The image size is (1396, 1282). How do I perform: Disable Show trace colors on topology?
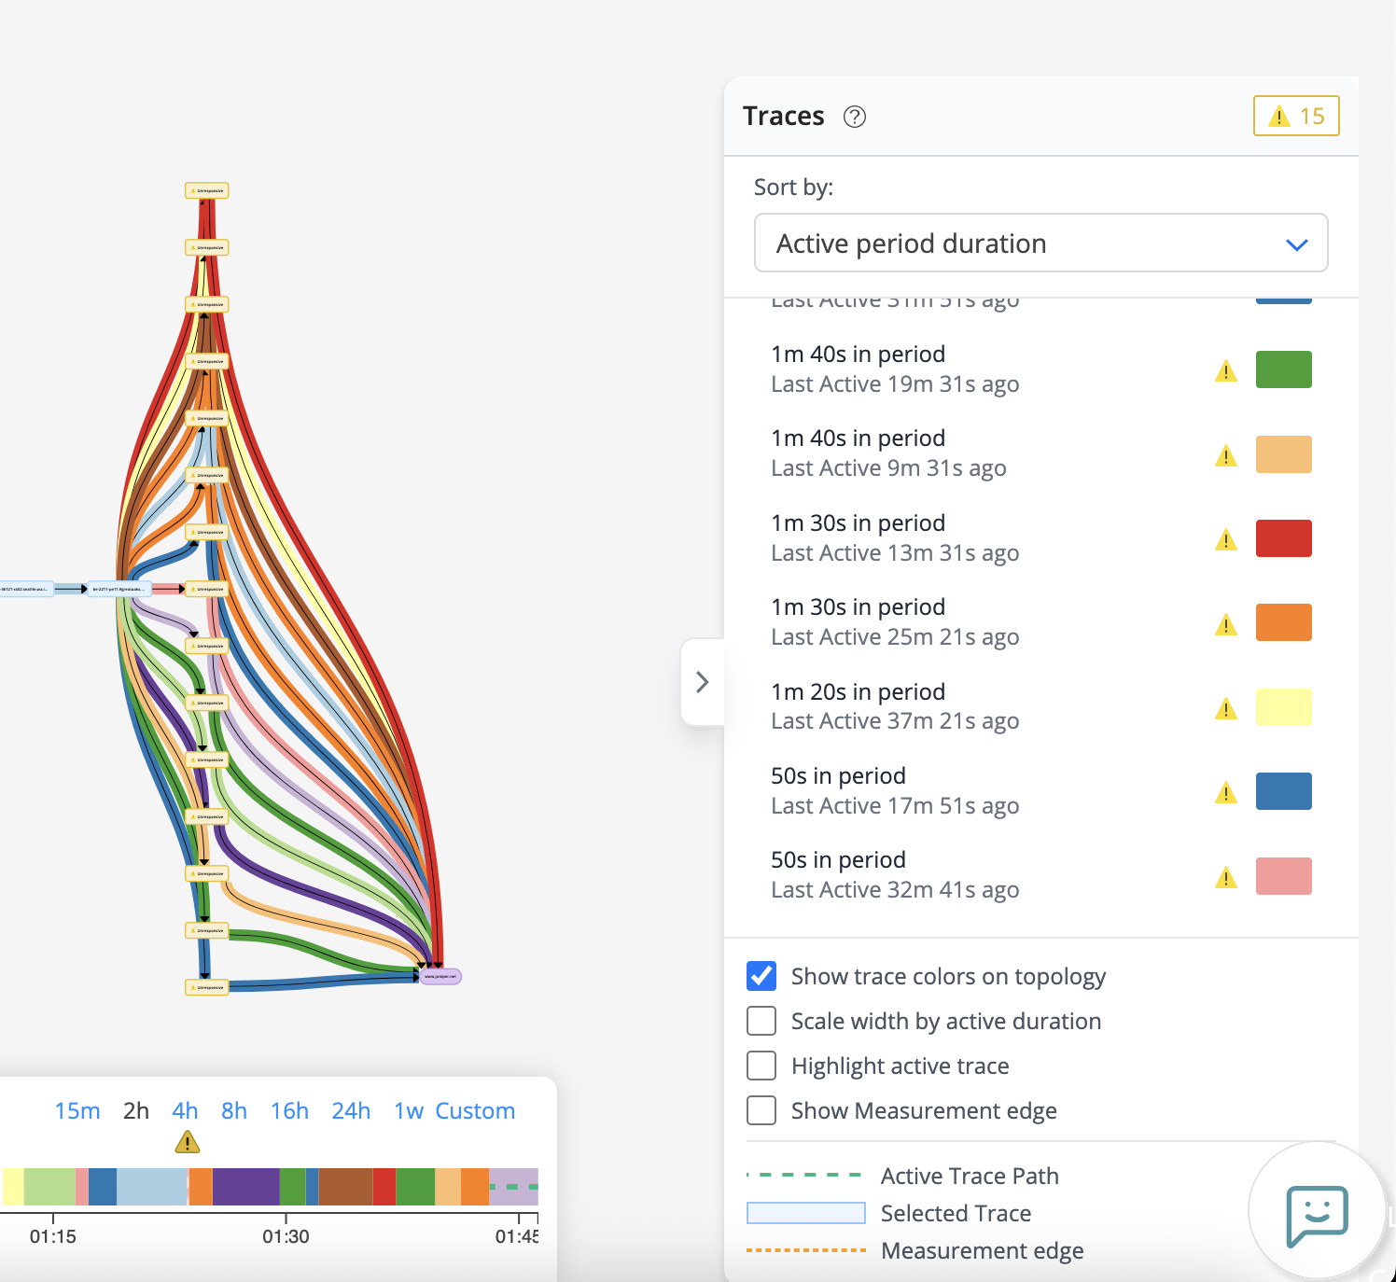(x=761, y=976)
